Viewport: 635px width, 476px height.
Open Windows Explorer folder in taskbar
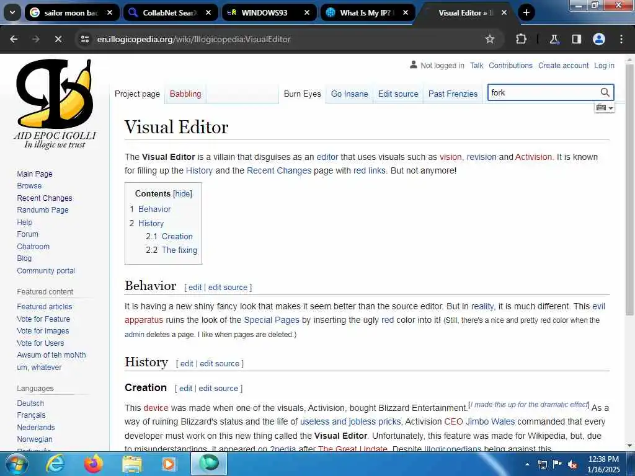(x=132, y=464)
